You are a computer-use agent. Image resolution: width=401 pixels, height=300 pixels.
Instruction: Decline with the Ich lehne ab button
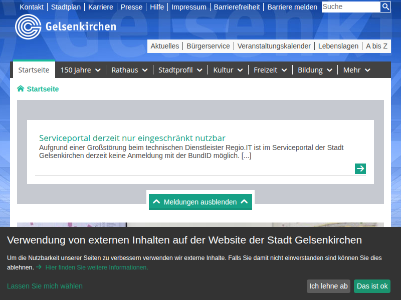328,286
